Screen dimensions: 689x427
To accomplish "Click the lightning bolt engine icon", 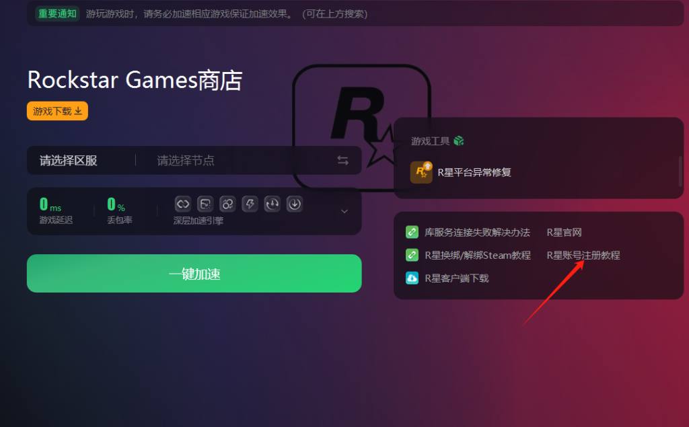I will [250, 204].
